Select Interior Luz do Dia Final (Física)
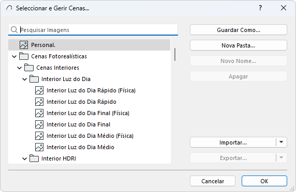Image resolution: width=296 pixels, height=192 pixels. (x=88, y=113)
